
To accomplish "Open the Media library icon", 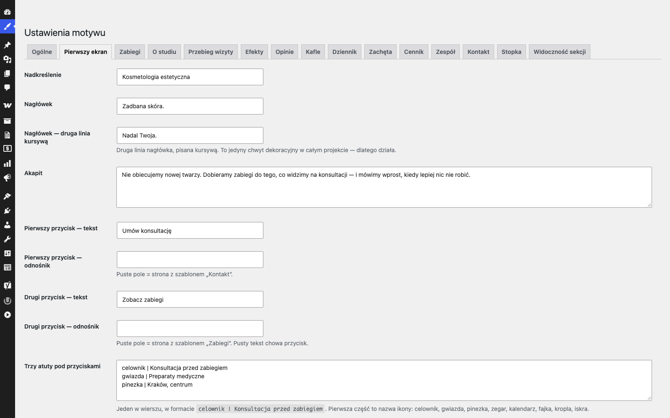I will (x=7, y=59).
